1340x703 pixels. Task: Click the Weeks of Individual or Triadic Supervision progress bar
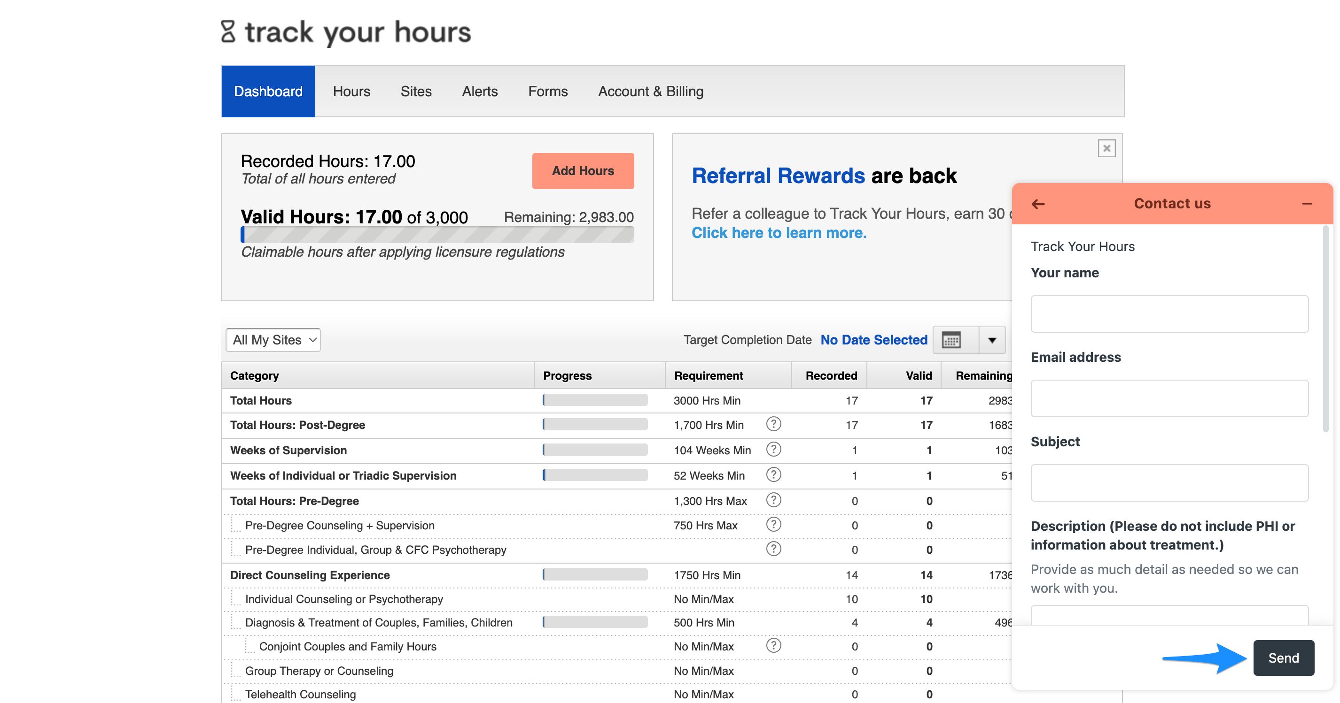[x=595, y=474]
